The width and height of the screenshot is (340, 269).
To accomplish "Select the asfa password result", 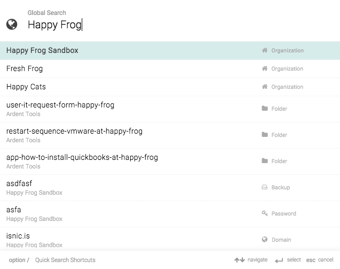I will click(170, 214).
